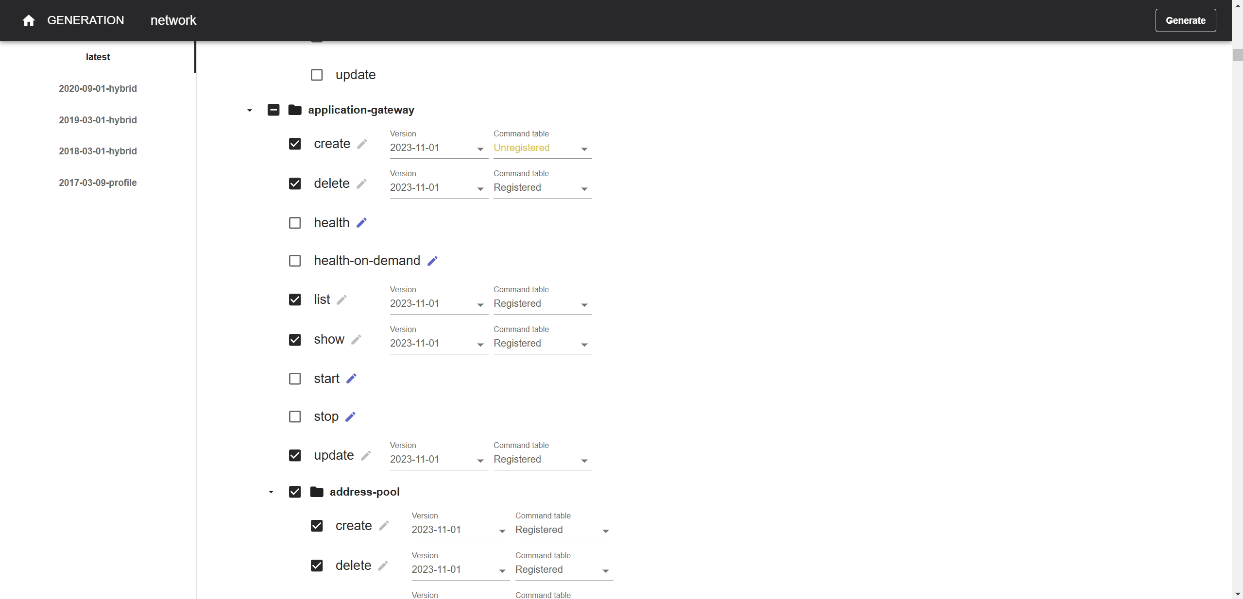Click the edit pencil next to health

361,223
